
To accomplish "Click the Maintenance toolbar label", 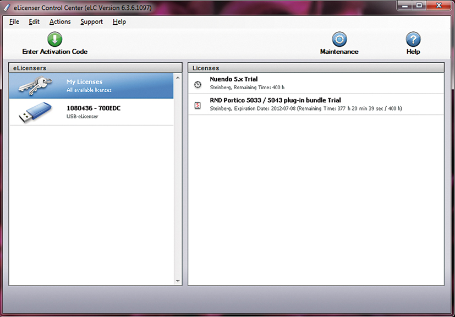I will coord(339,52).
